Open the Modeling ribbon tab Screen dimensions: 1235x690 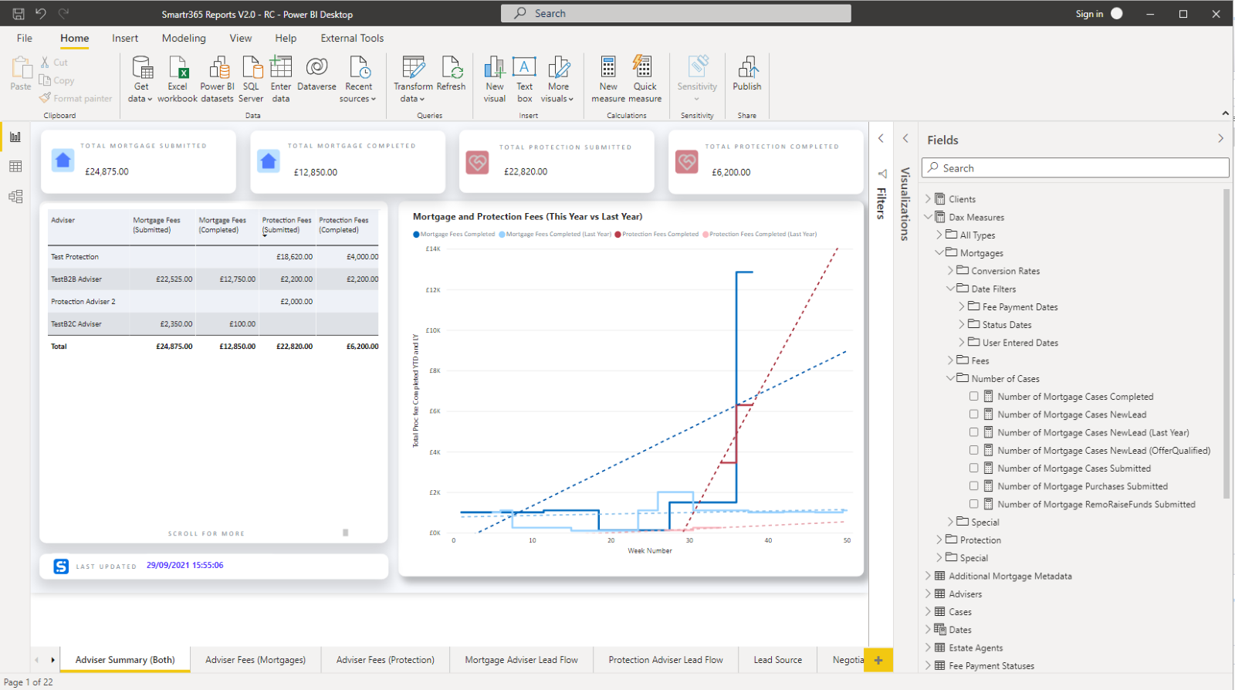coord(184,38)
